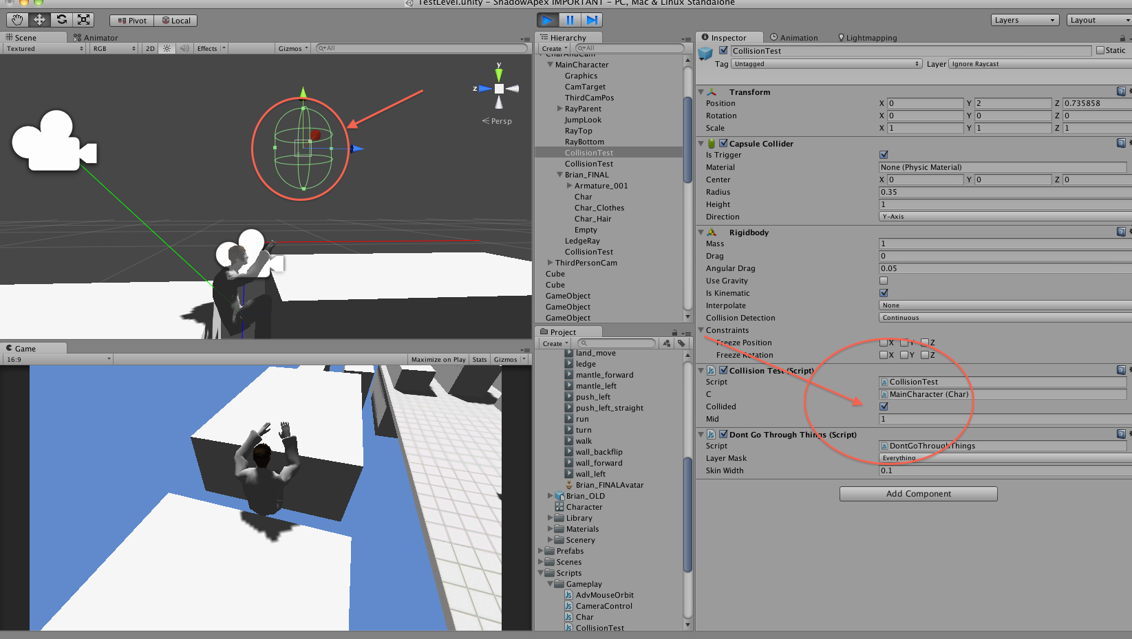The height and width of the screenshot is (639, 1132).
Task: Select the Move tool
Action: click(x=39, y=20)
